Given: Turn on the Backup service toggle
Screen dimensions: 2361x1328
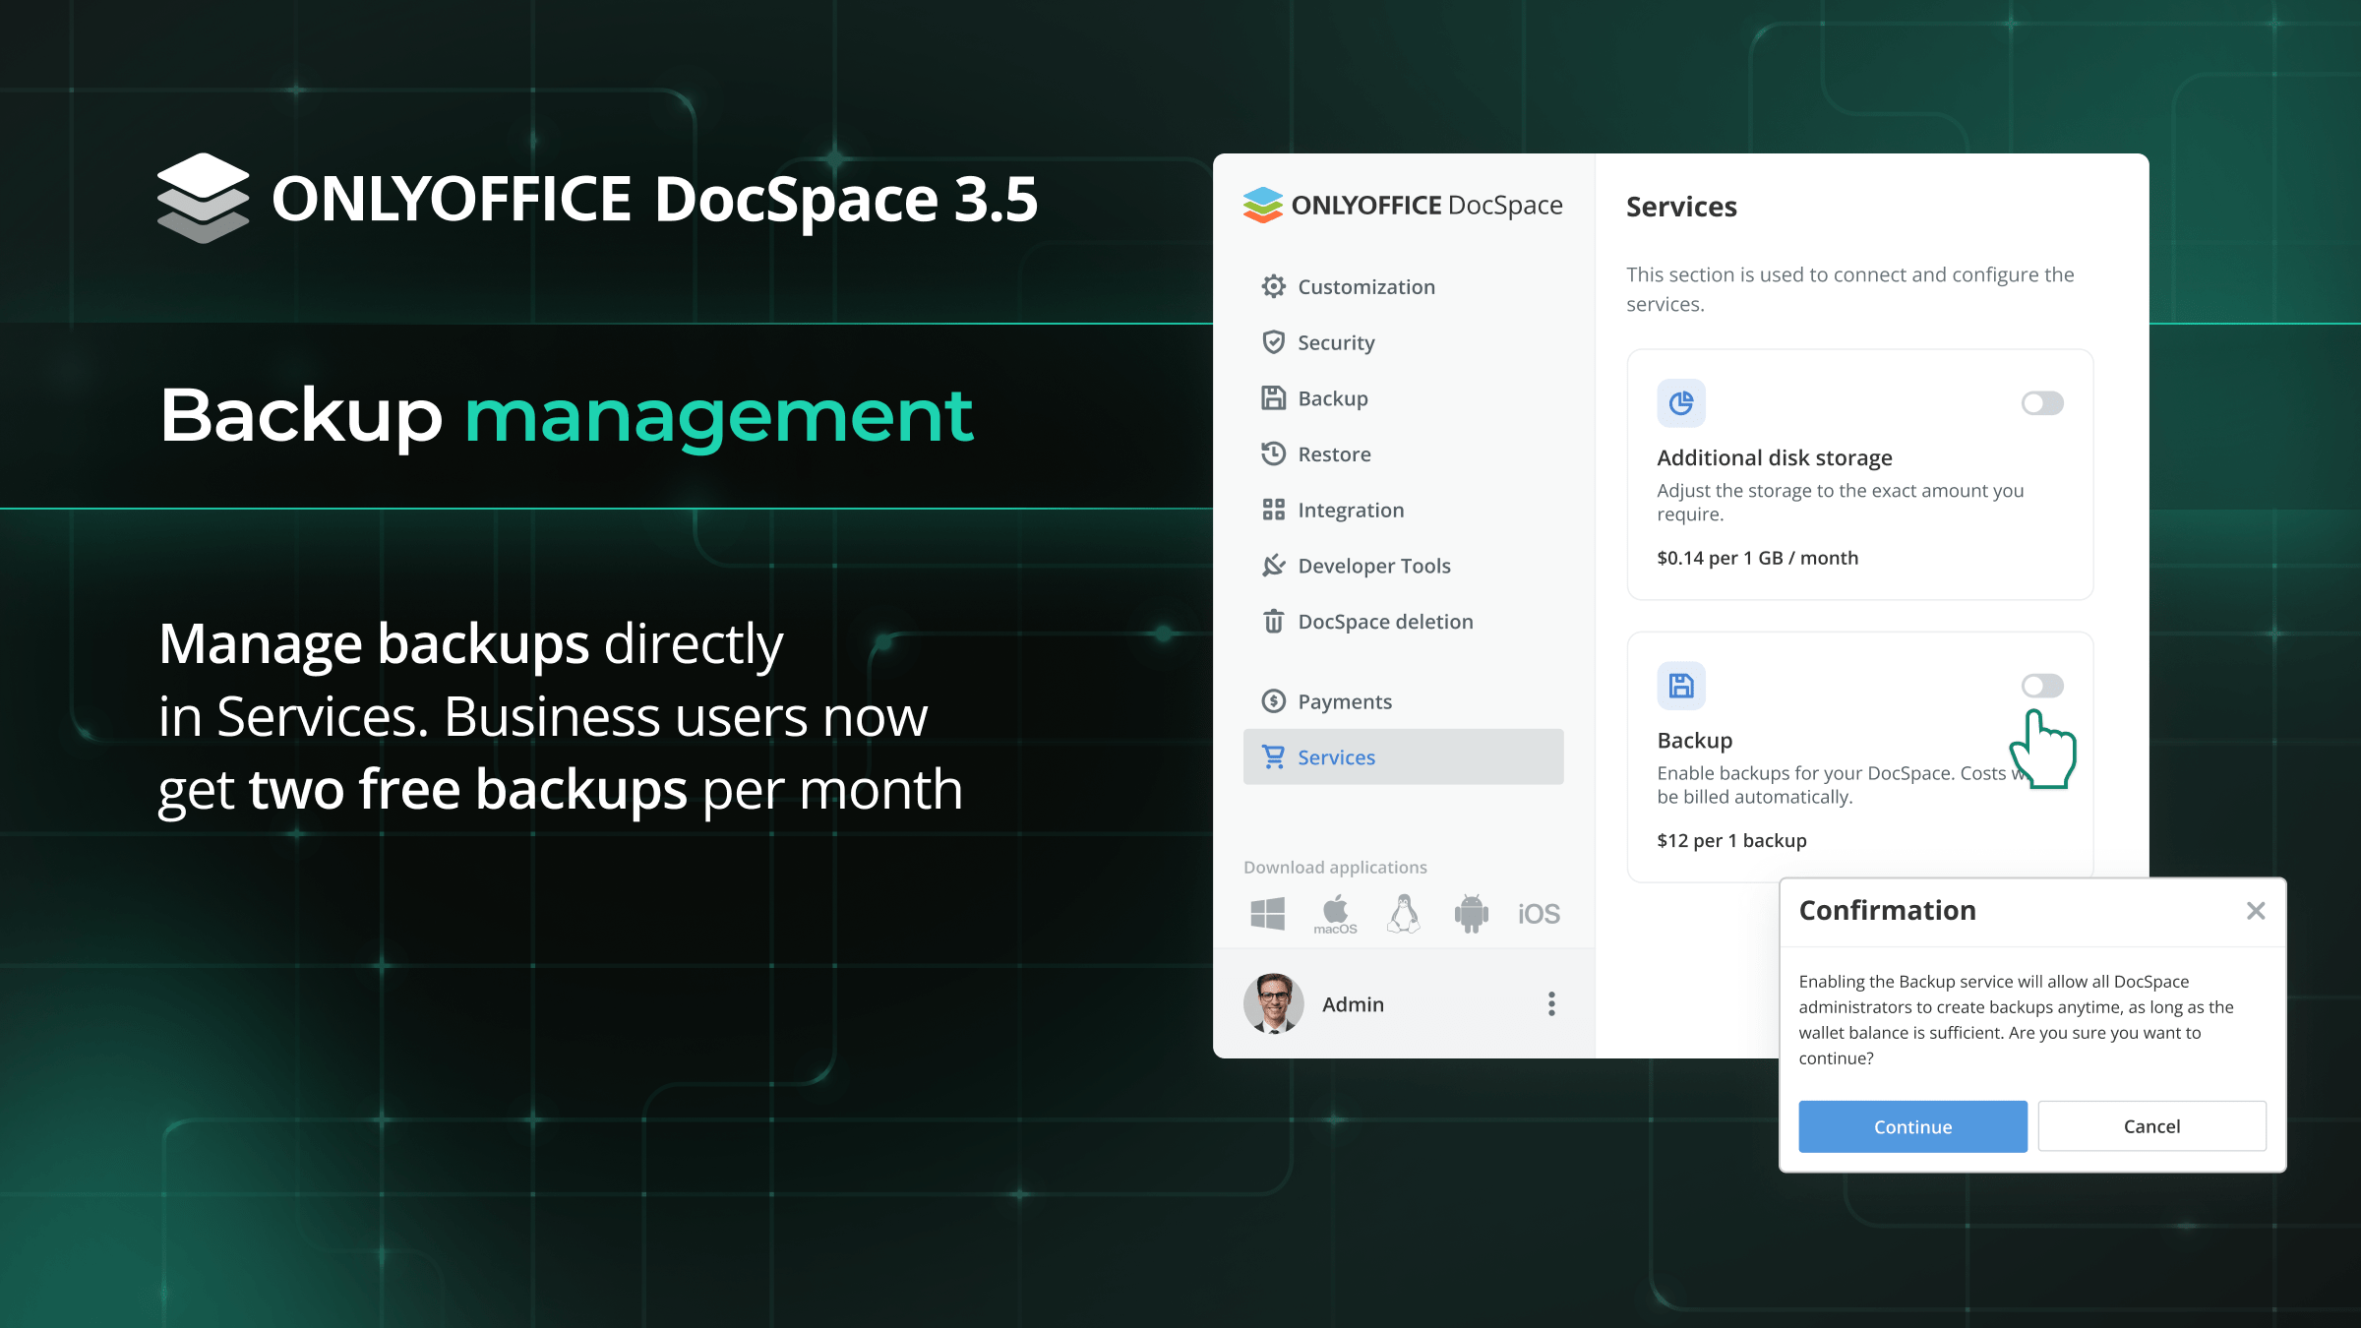Looking at the screenshot, I should (2042, 686).
